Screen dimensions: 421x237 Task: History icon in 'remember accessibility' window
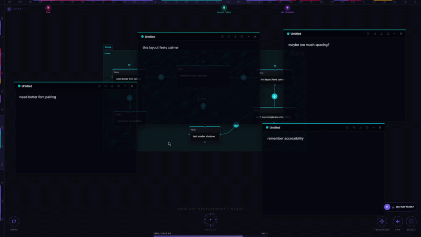pos(347,127)
